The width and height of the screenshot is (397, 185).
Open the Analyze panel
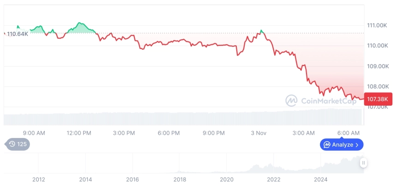[x=342, y=144]
